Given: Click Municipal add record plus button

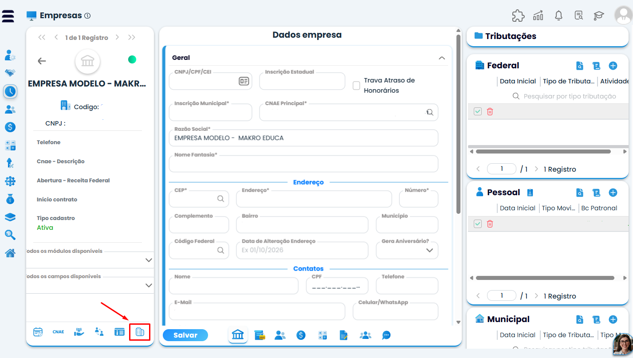Looking at the screenshot, I should (613, 319).
